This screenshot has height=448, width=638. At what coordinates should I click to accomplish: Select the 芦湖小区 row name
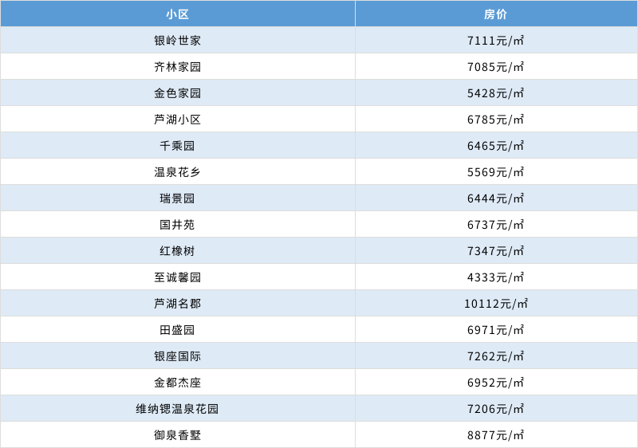coord(177,119)
